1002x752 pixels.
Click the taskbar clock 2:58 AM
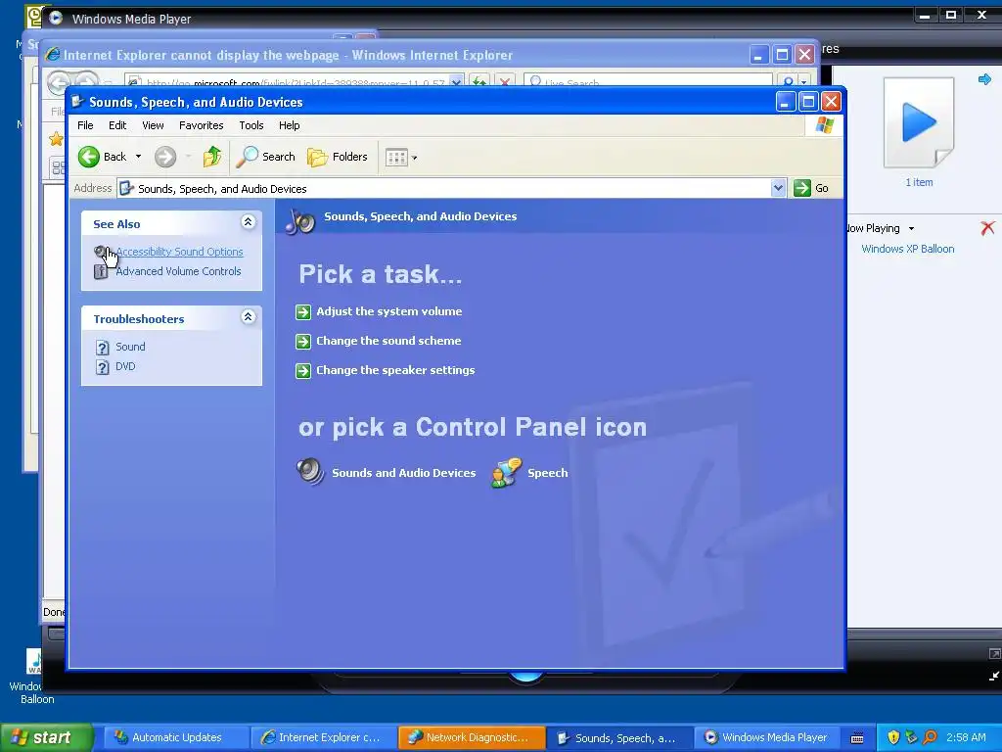966,737
